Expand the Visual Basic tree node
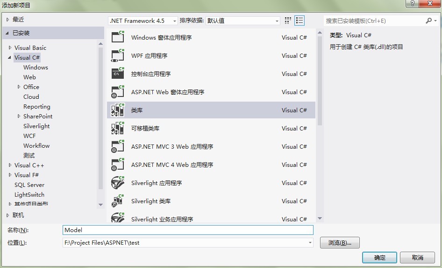This screenshot has width=442, height=268. (x=10, y=48)
